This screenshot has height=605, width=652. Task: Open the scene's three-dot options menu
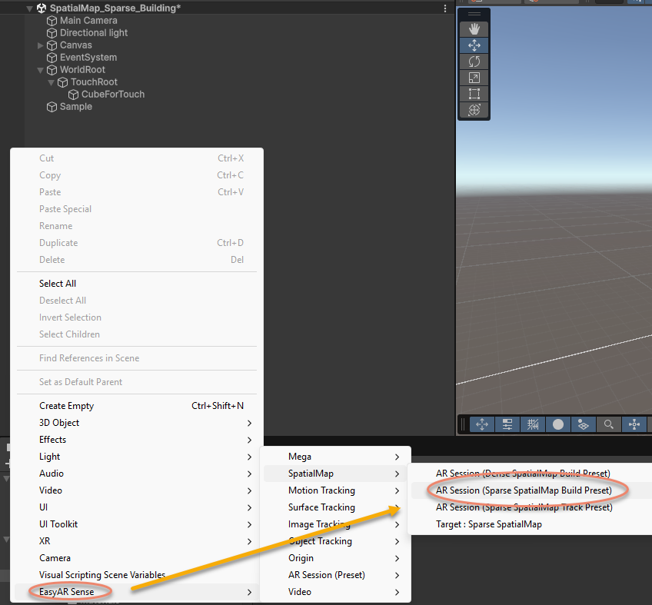point(445,8)
